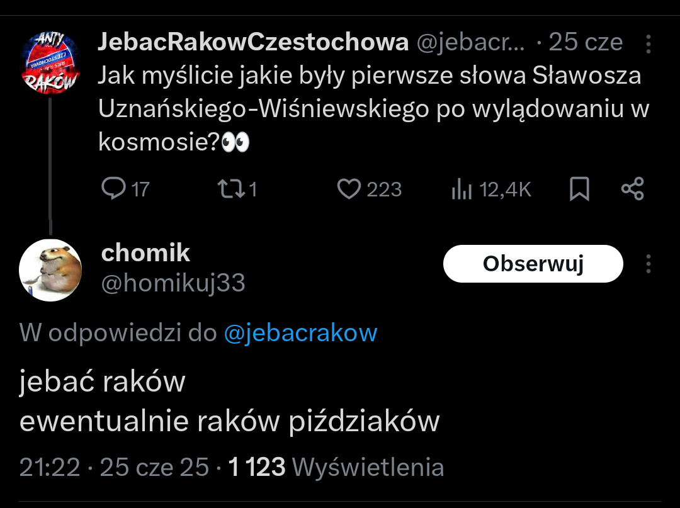Image resolution: width=680 pixels, height=508 pixels.
Task: View analytics showing 12,4K views
Action: point(462,189)
